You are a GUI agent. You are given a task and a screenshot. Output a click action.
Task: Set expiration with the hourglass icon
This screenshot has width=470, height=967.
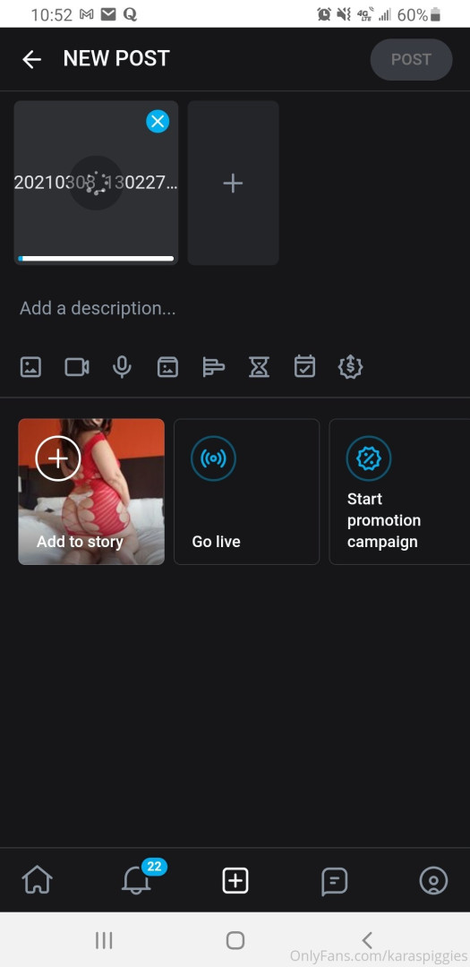pos(259,368)
